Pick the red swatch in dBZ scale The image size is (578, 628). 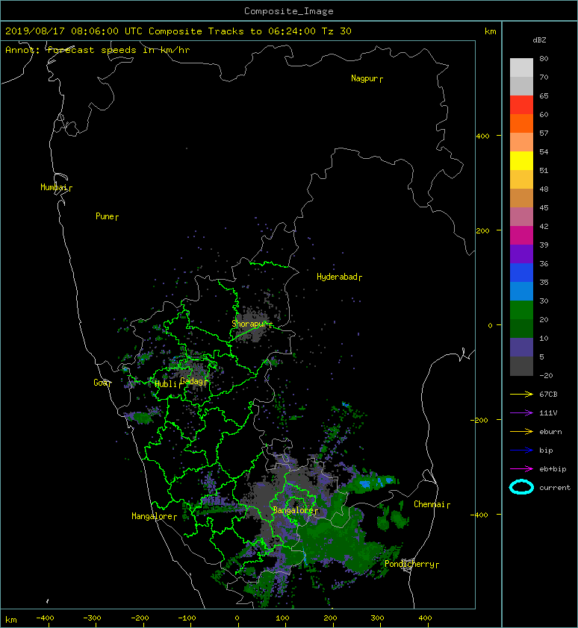[521, 104]
